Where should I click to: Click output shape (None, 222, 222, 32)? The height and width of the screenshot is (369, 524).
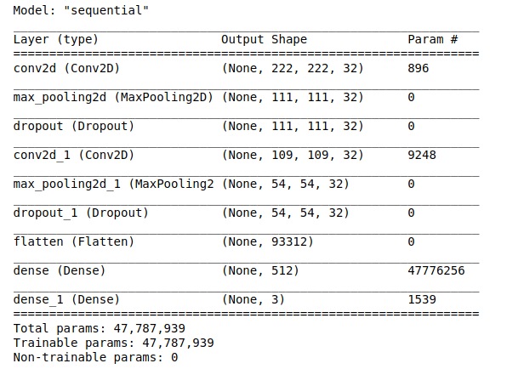pos(293,69)
